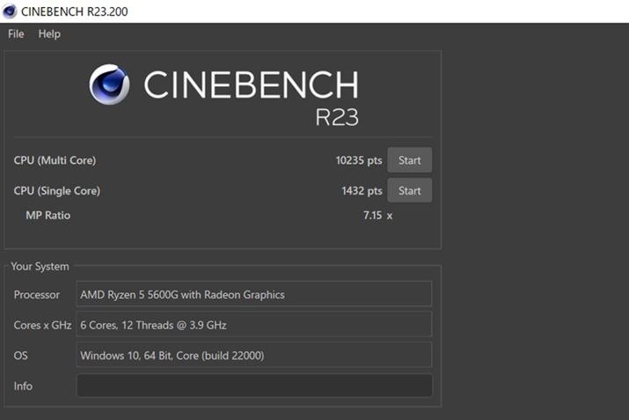
Task: Click the 1432 pts single core score
Action: click(362, 191)
